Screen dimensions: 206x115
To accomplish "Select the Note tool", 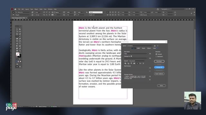I will tap(17, 48).
